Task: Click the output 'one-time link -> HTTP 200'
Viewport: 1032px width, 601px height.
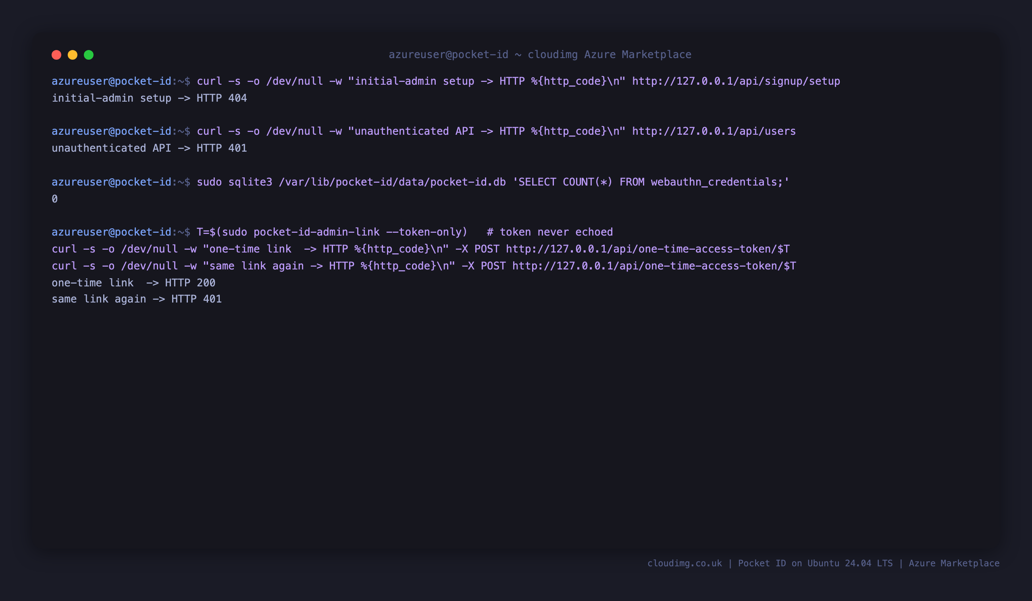Action: 133,283
